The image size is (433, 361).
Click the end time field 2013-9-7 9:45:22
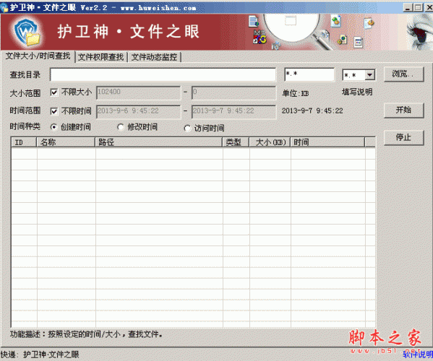[x=234, y=111]
